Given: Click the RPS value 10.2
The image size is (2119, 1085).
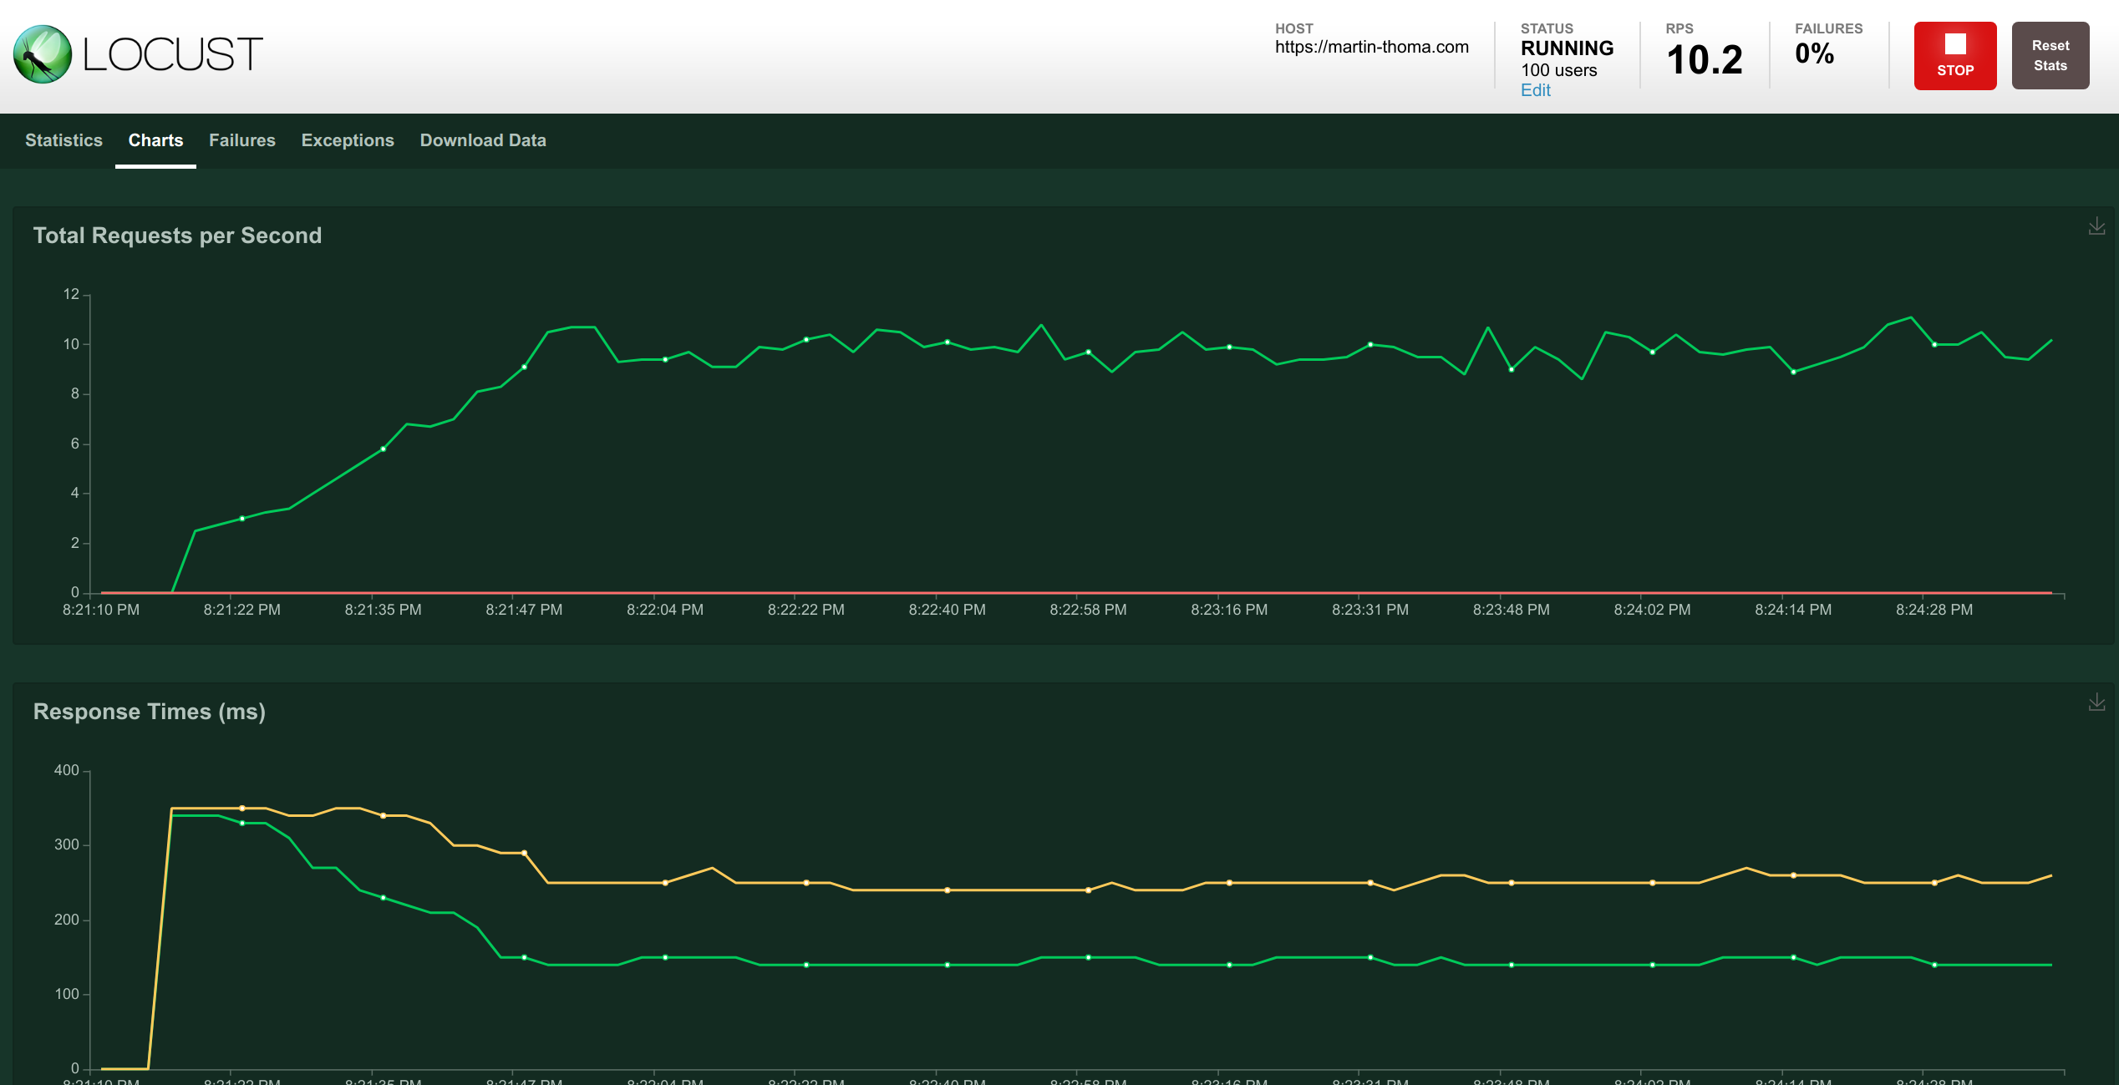Looking at the screenshot, I should tap(1705, 58).
